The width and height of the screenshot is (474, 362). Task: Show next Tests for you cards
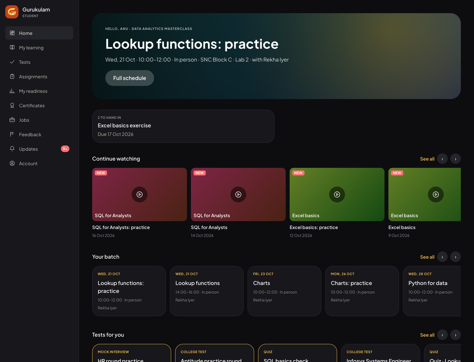point(456,335)
